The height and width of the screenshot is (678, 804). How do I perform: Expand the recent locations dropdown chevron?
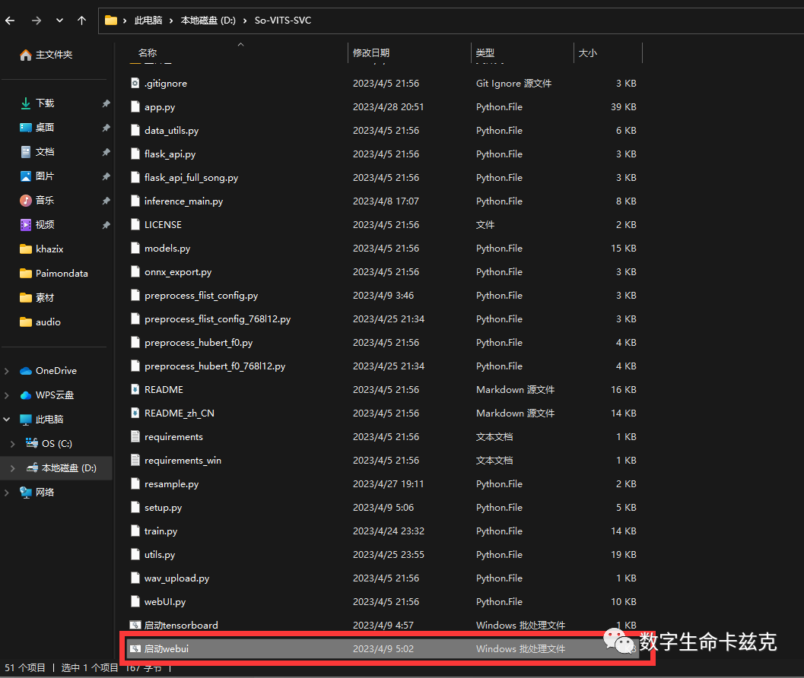click(x=59, y=21)
